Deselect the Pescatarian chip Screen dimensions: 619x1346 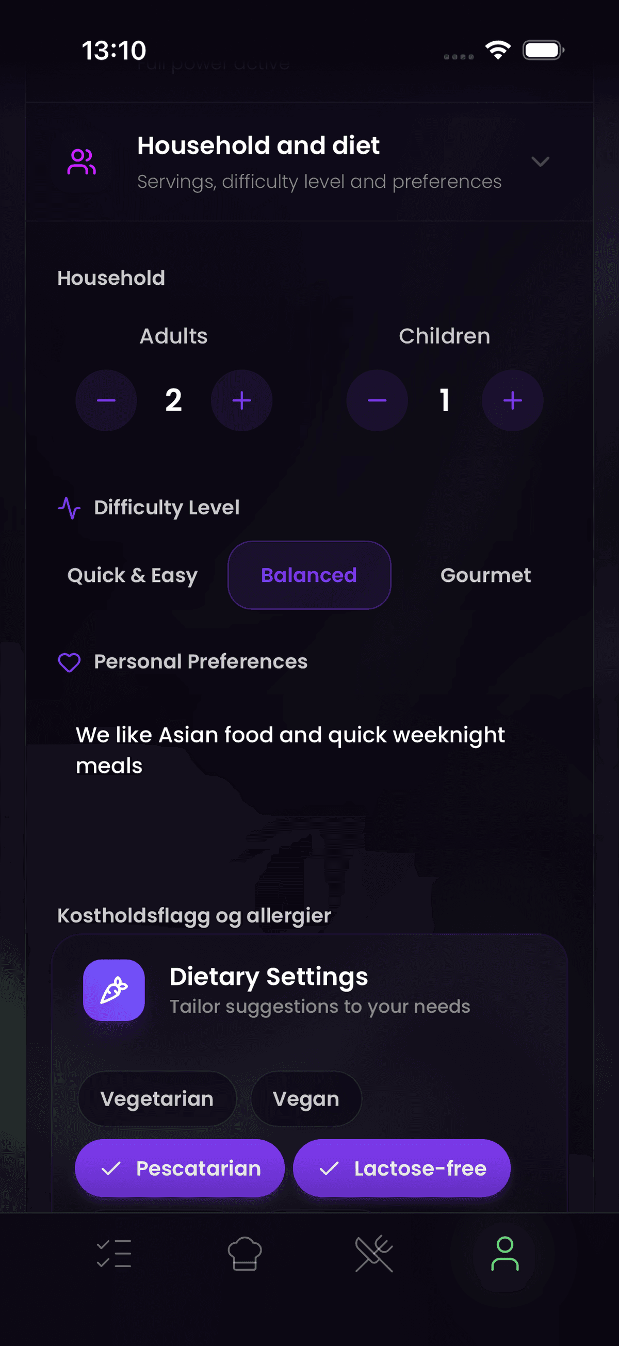tap(180, 1168)
